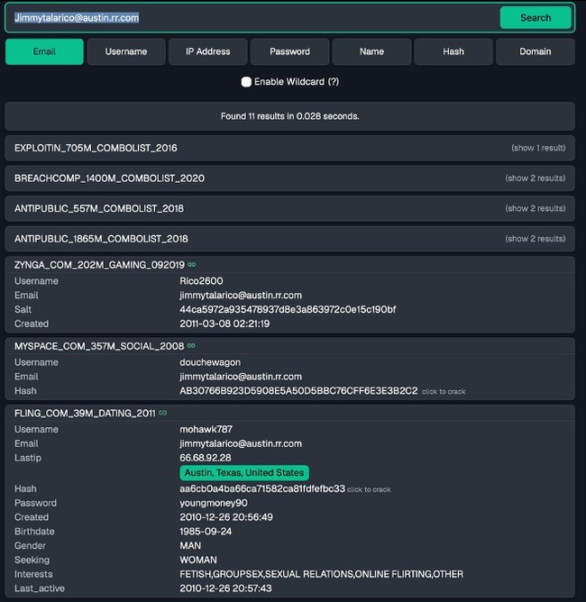Select Zynga created date 2011-03-08 02:21:19
The width and height of the screenshot is (586, 602).
[x=224, y=324]
